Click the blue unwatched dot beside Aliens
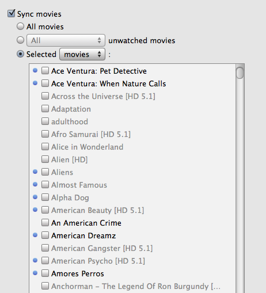 (x=35, y=172)
